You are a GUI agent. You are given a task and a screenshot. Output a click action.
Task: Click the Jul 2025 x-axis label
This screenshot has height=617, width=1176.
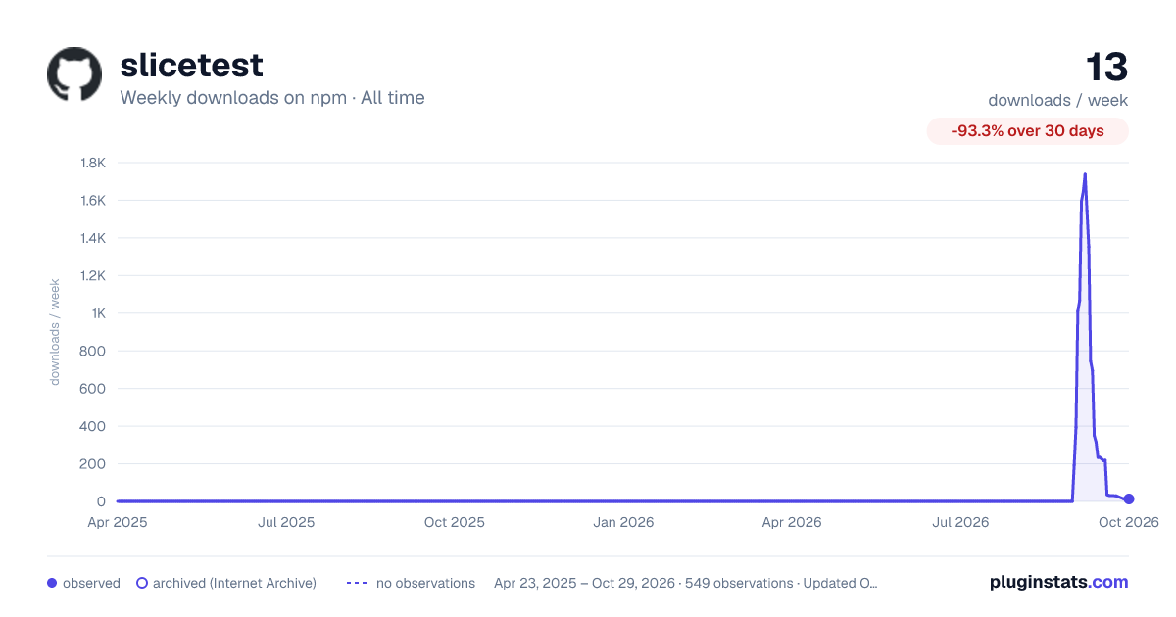tap(286, 522)
